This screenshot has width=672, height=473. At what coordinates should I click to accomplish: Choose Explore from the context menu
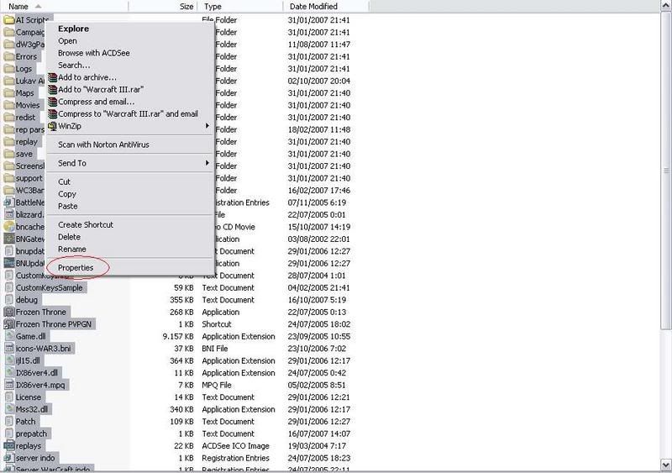[73, 29]
